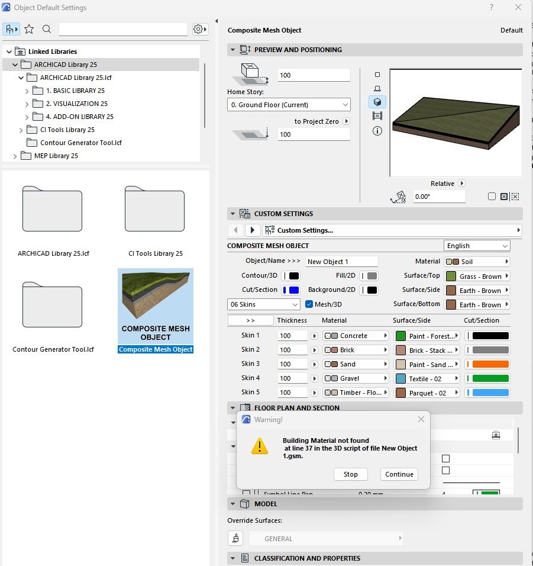The height and width of the screenshot is (566, 533).
Task: Click the Stop button in warning
Action: click(351, 474)
